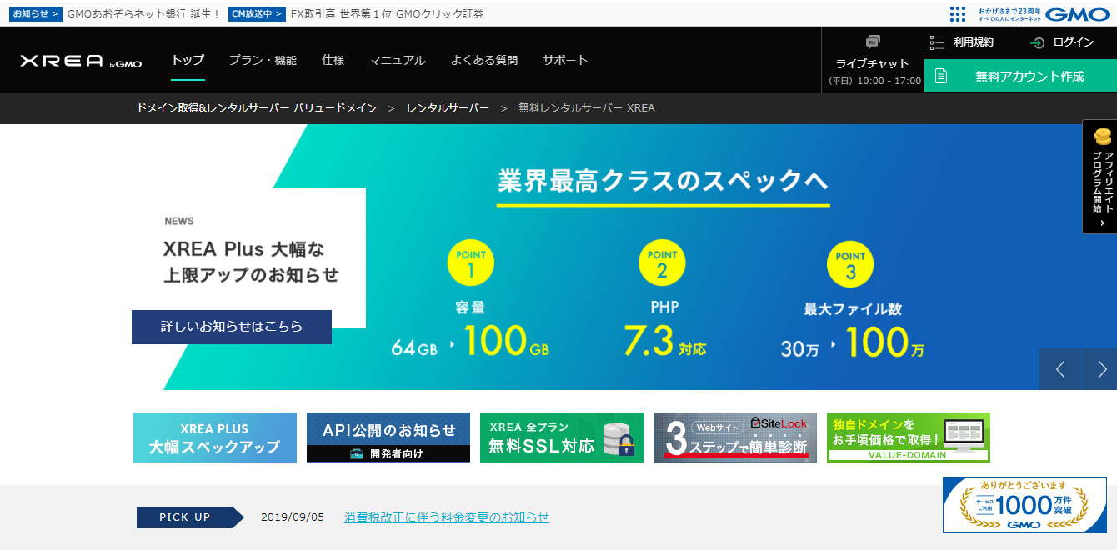Open API公開のお知らせ banner
The image size is (1117, 550).
tap(388, 437)
